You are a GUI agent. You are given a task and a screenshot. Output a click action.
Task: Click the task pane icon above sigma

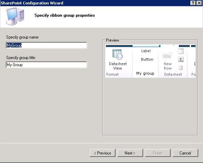pyautogui.click(x=181, y=51)
